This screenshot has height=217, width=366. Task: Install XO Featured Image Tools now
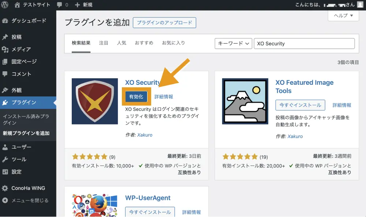(300, 105)
